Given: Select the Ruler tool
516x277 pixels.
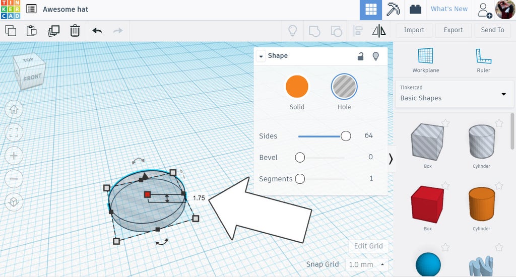Looking at the screenshot, I should tap(483, 60).
